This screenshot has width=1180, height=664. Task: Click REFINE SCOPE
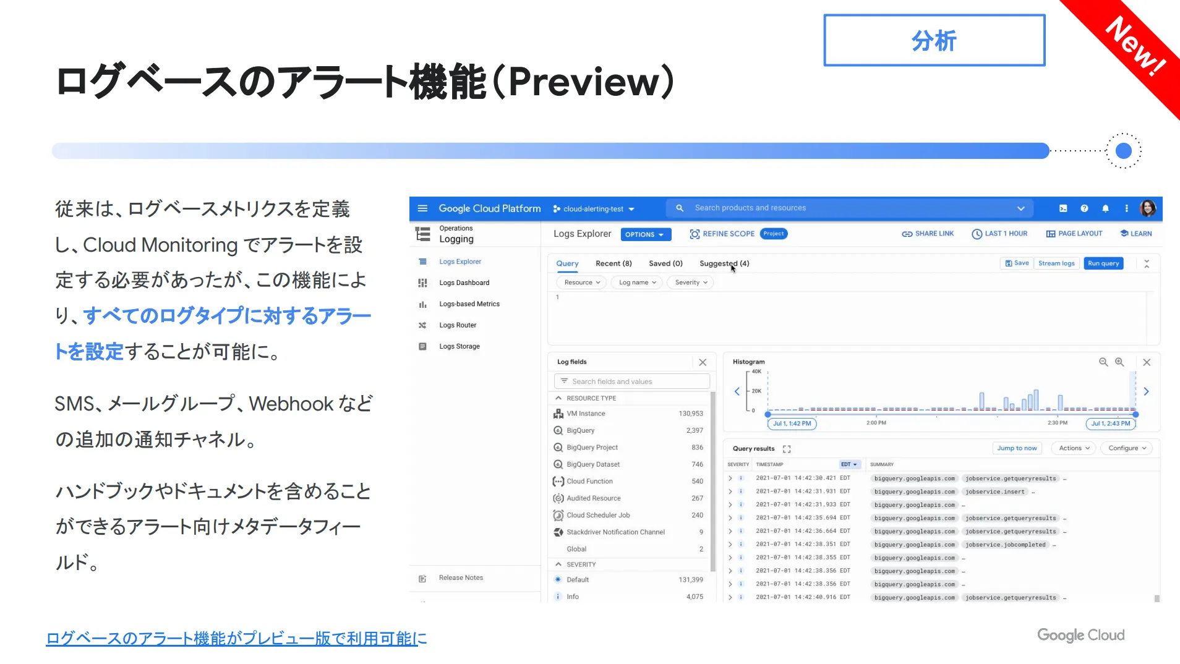722,234
